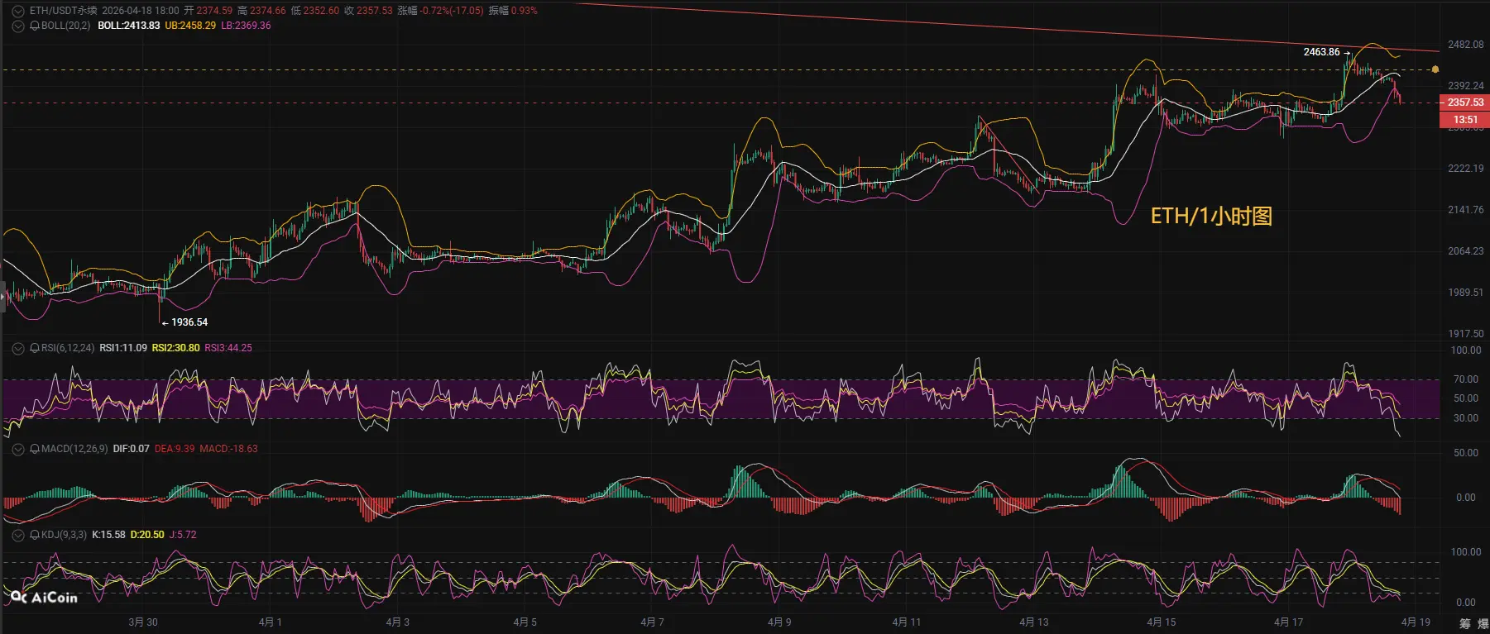Click the RSI axis 70.00 level label
The height and width of the screenshot is (634, 1490).
[1465, 379]
